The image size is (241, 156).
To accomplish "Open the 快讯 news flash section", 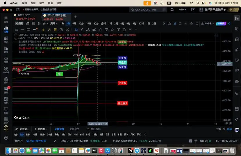I will pyautogui.click(x=6, y=40).
